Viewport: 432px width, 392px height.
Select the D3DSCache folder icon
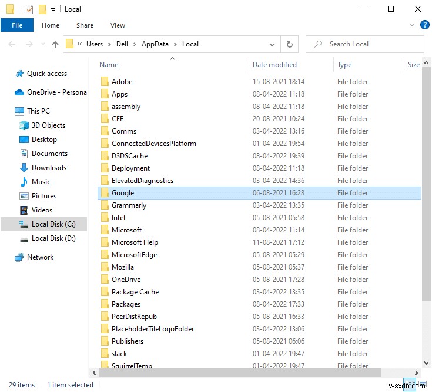[x=105, y=156]
